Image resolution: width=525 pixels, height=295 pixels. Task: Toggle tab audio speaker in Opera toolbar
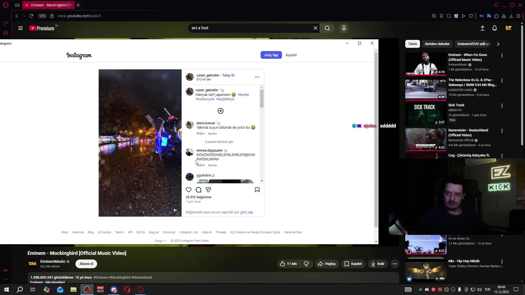(x=482, y=16)
